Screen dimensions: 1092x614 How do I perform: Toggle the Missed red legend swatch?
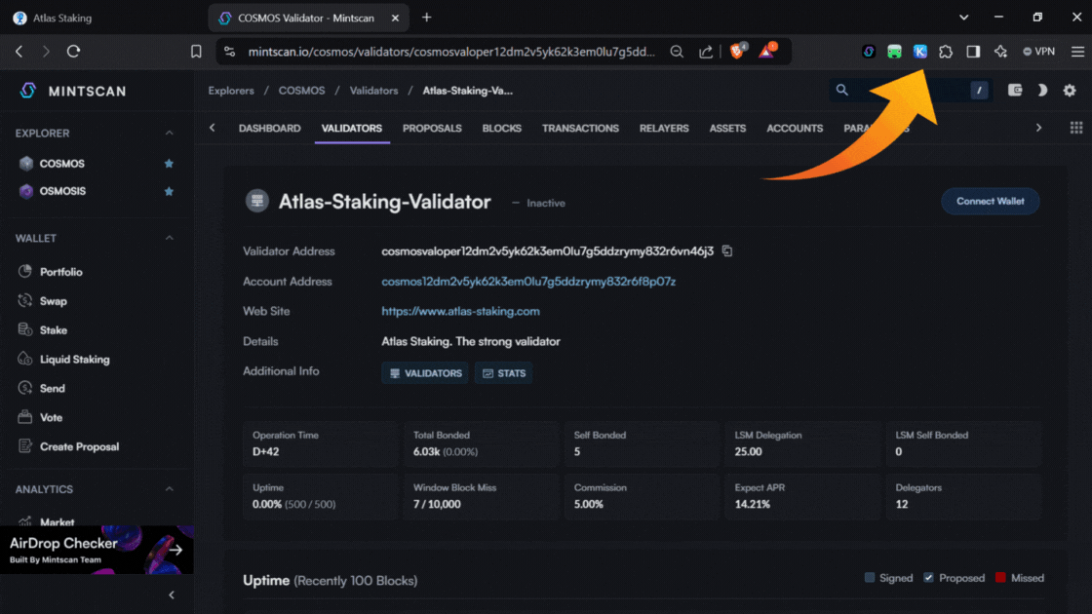(x=1000, y=578)
